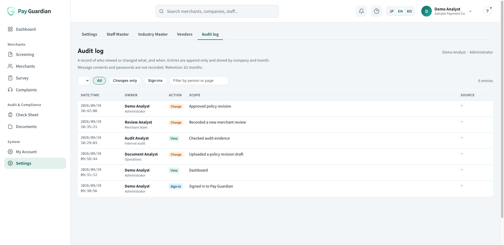Open the help circle icon in header
The width and height of the screenshot is (504, 245).
pyautogui.click(x=376, y=11)
